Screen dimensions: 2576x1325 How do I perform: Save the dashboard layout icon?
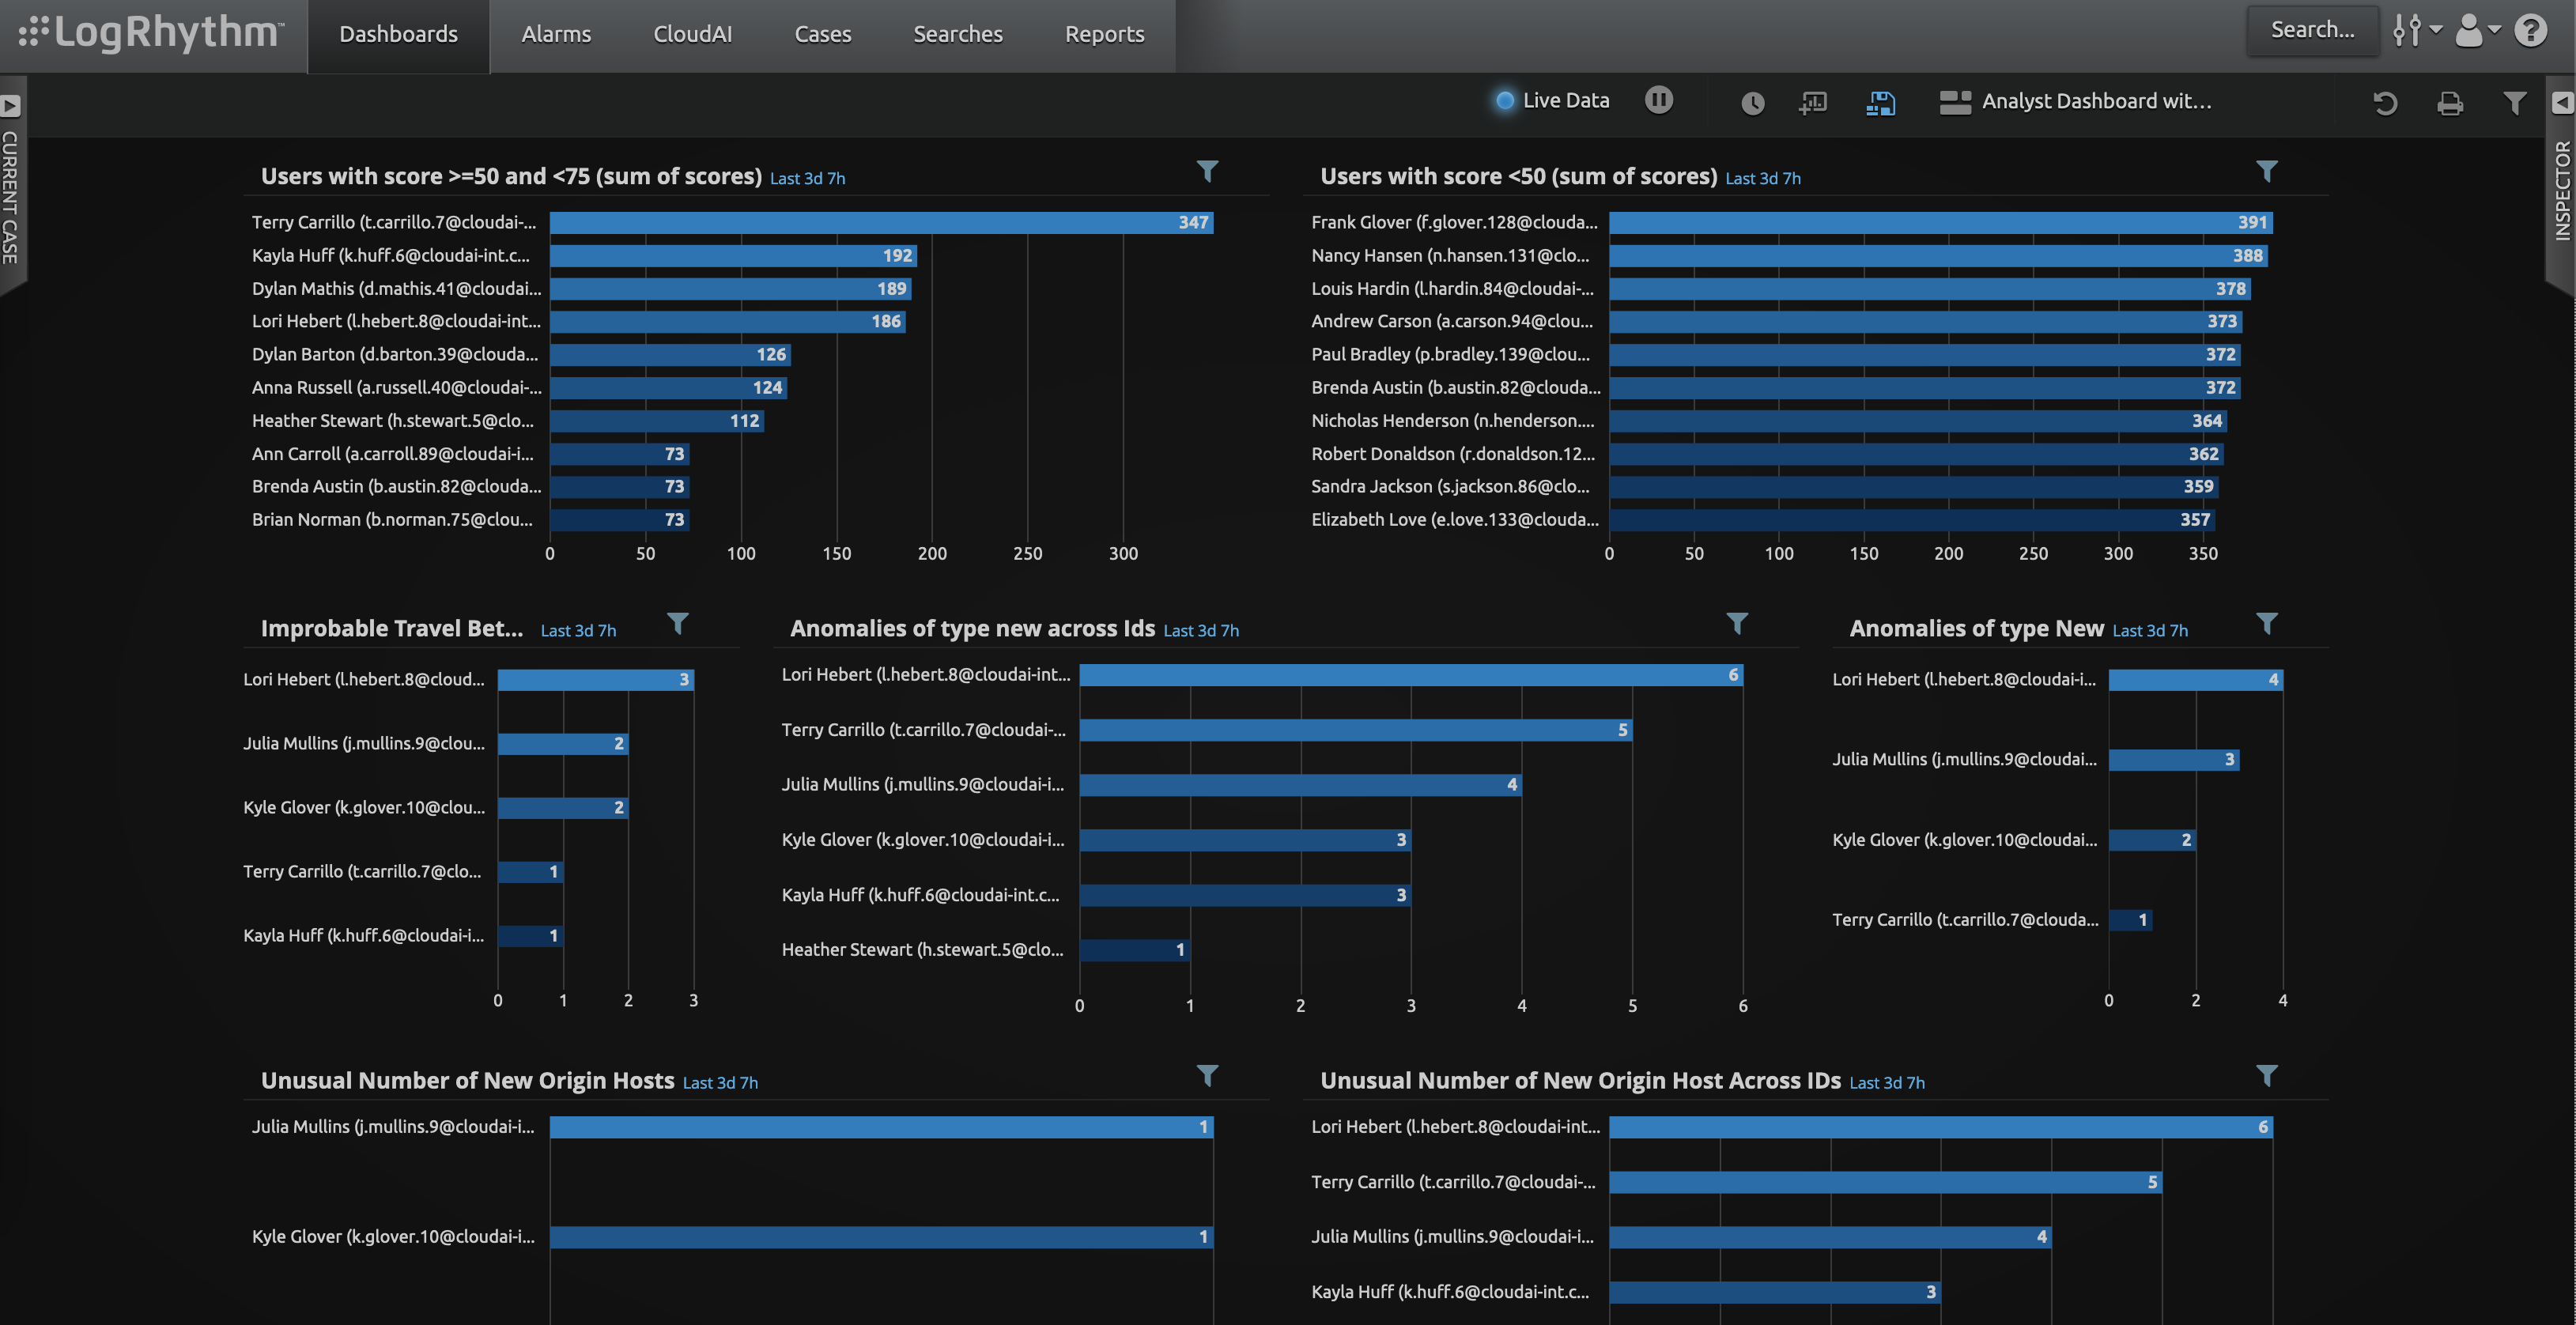tap(1880, 103)
